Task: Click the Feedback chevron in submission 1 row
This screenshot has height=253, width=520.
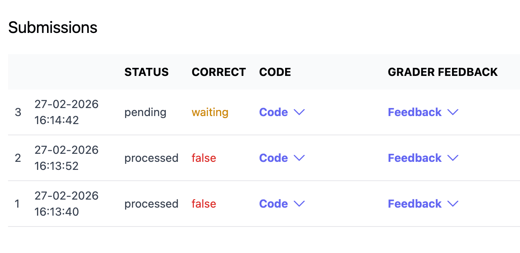Action: coord(453,204)
